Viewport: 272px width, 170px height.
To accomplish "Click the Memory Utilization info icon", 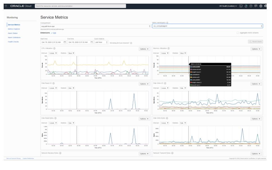I will pyautogui.click(x=169, y=48).
